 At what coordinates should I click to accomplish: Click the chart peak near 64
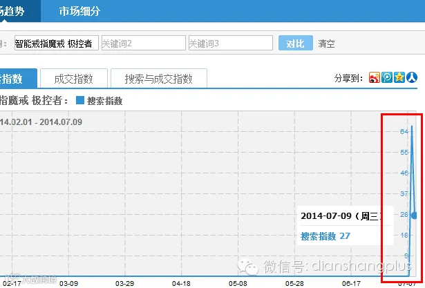pos(412,126)
